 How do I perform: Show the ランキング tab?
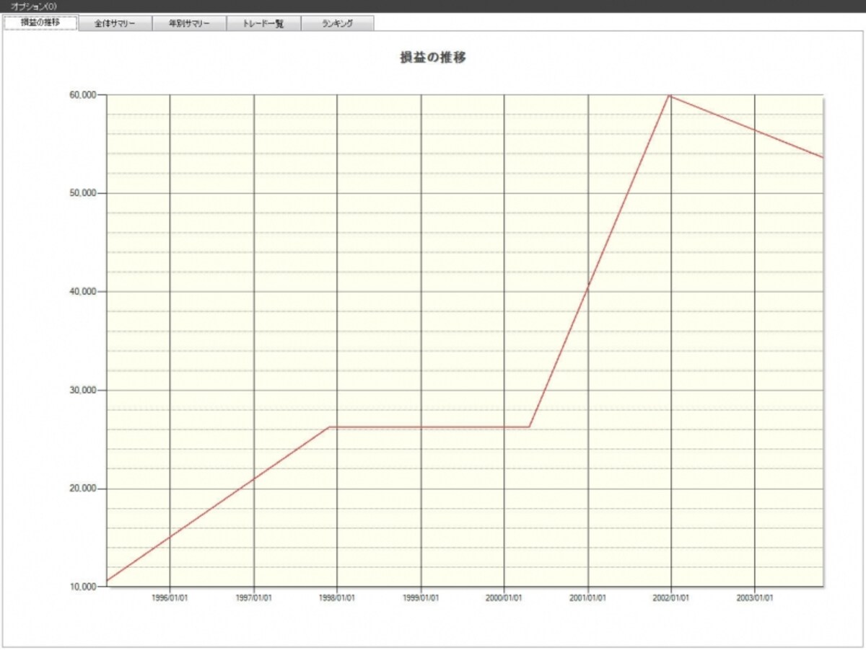pos(337,23)
